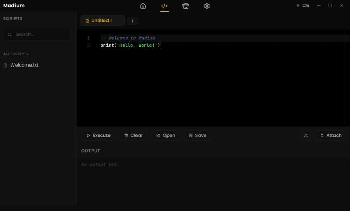350x211 pixels.
Task: Open the settings gear icon
Action: (207, 6)
